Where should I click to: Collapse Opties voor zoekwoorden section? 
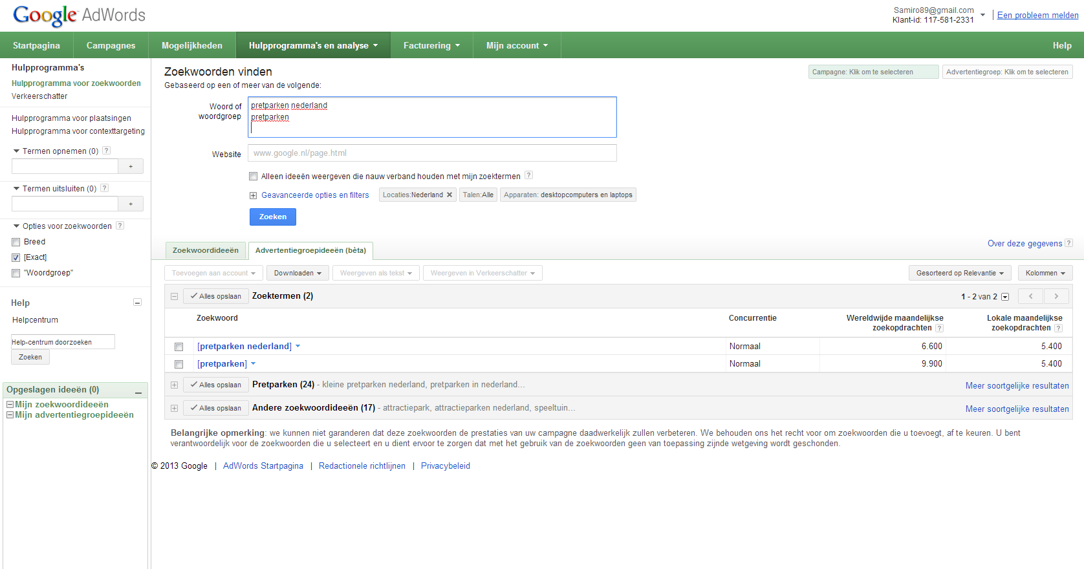pos(17,226)
